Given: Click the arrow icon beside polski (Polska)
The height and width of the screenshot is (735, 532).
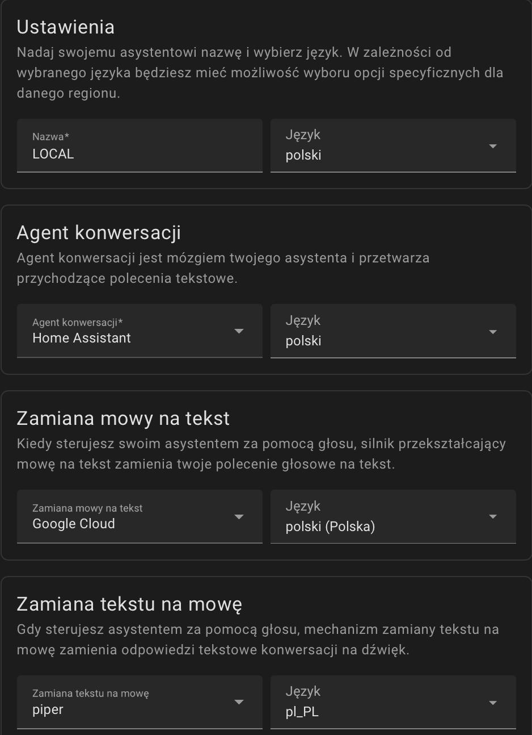Looking at the screenshot, I should click(x=492, y=517).
